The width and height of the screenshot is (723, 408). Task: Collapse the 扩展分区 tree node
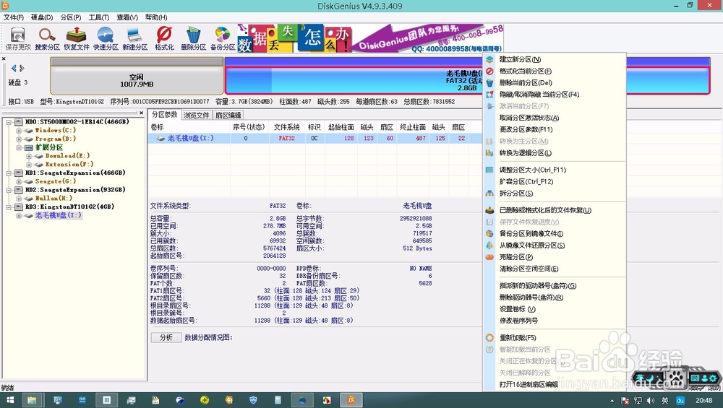tap(19, 147)
